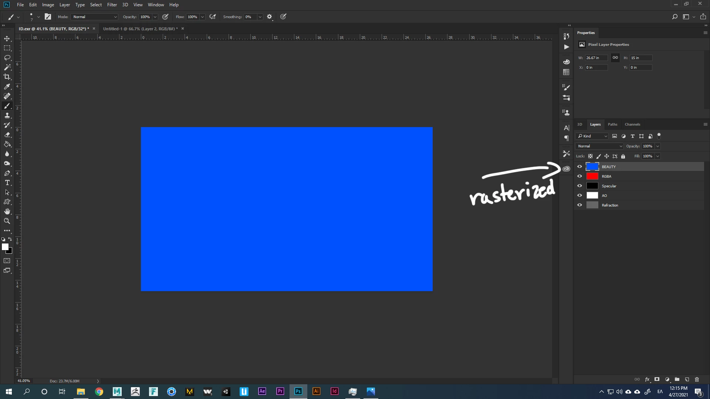Click the foreground color swatch
The height and width of the screenshot is (399, 710).
(5, 246)
